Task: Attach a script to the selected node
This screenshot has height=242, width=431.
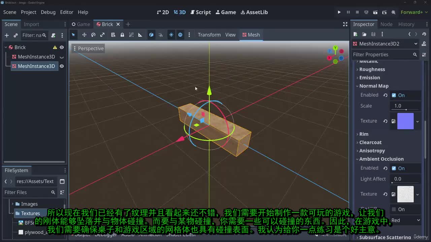Action: coord(53,35)
